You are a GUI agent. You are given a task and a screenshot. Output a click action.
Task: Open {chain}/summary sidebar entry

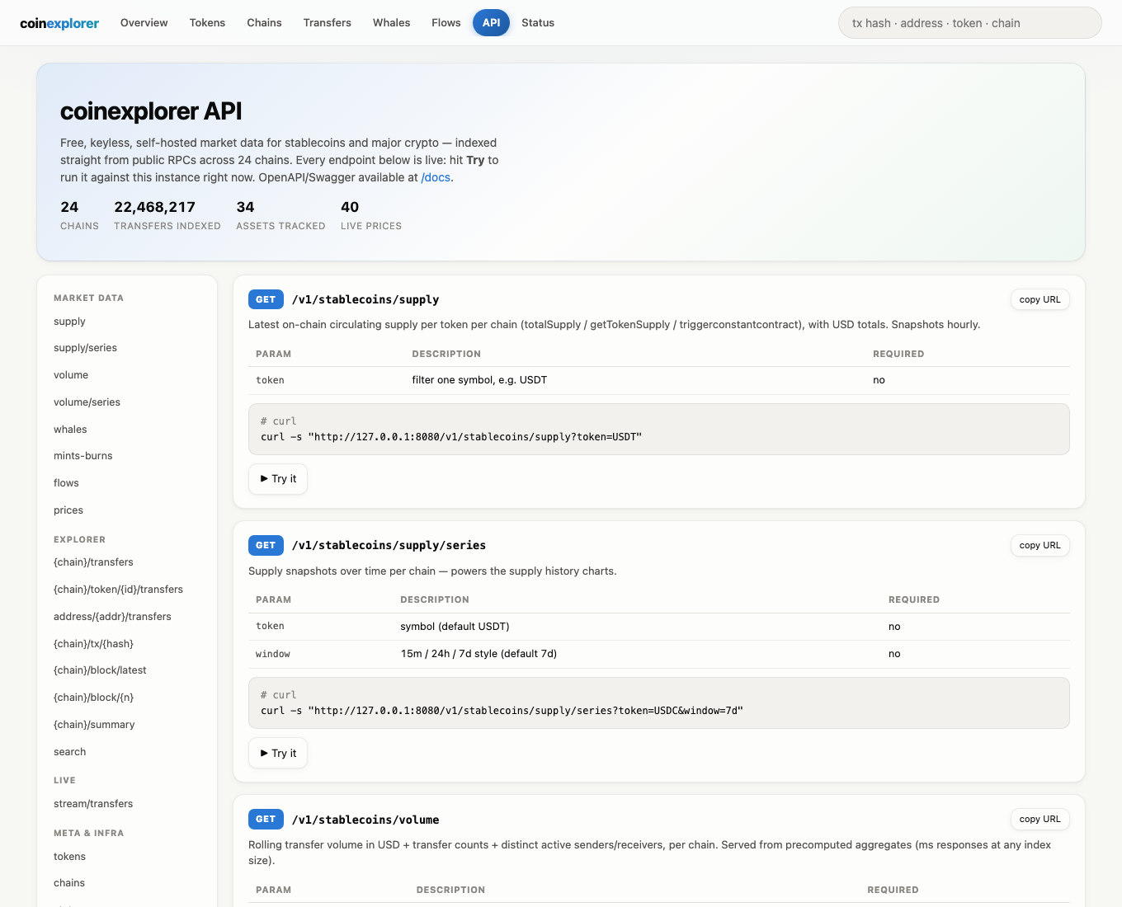[x=94, y=725]
